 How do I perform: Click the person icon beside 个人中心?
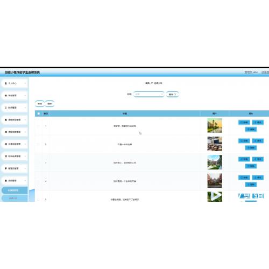coord(6,83)
